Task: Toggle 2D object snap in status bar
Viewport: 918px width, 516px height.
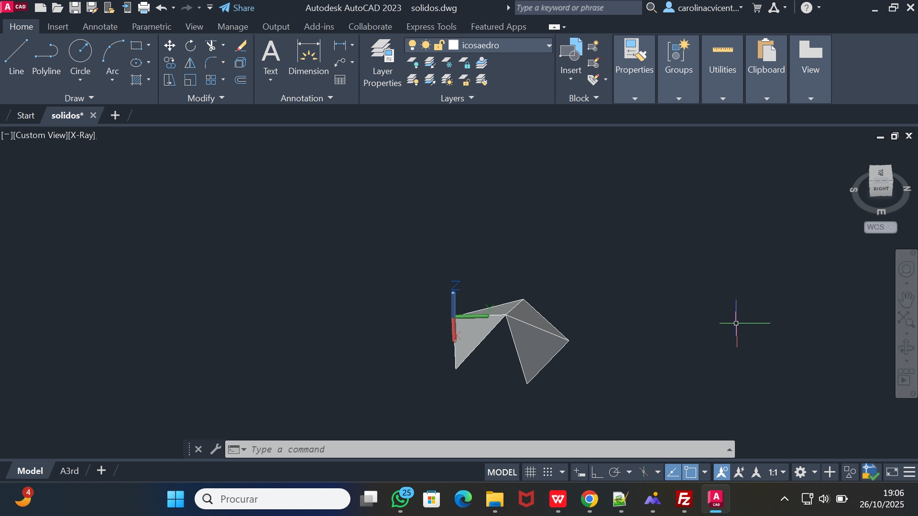Action: [690, 473]
